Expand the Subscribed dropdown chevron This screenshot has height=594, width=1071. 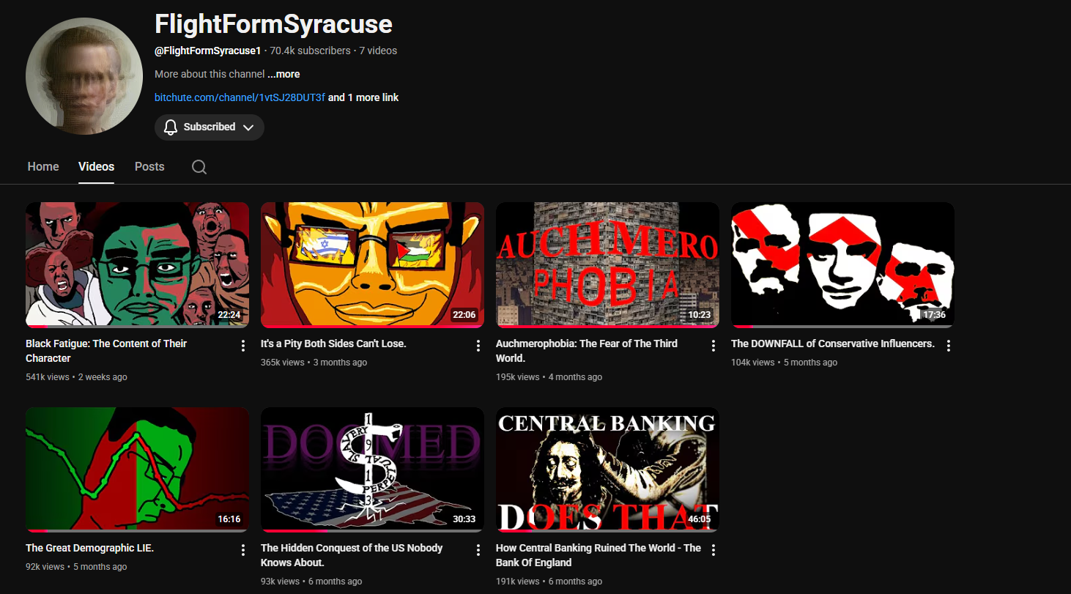point(248,127)
